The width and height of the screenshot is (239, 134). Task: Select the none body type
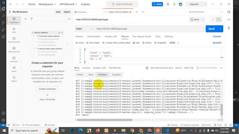pos(80,43)
